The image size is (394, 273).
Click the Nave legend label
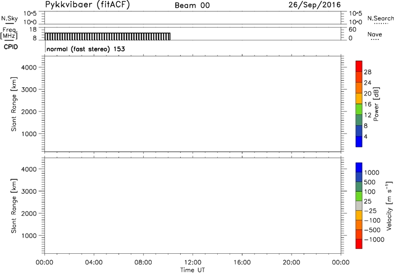coord(374,34)
